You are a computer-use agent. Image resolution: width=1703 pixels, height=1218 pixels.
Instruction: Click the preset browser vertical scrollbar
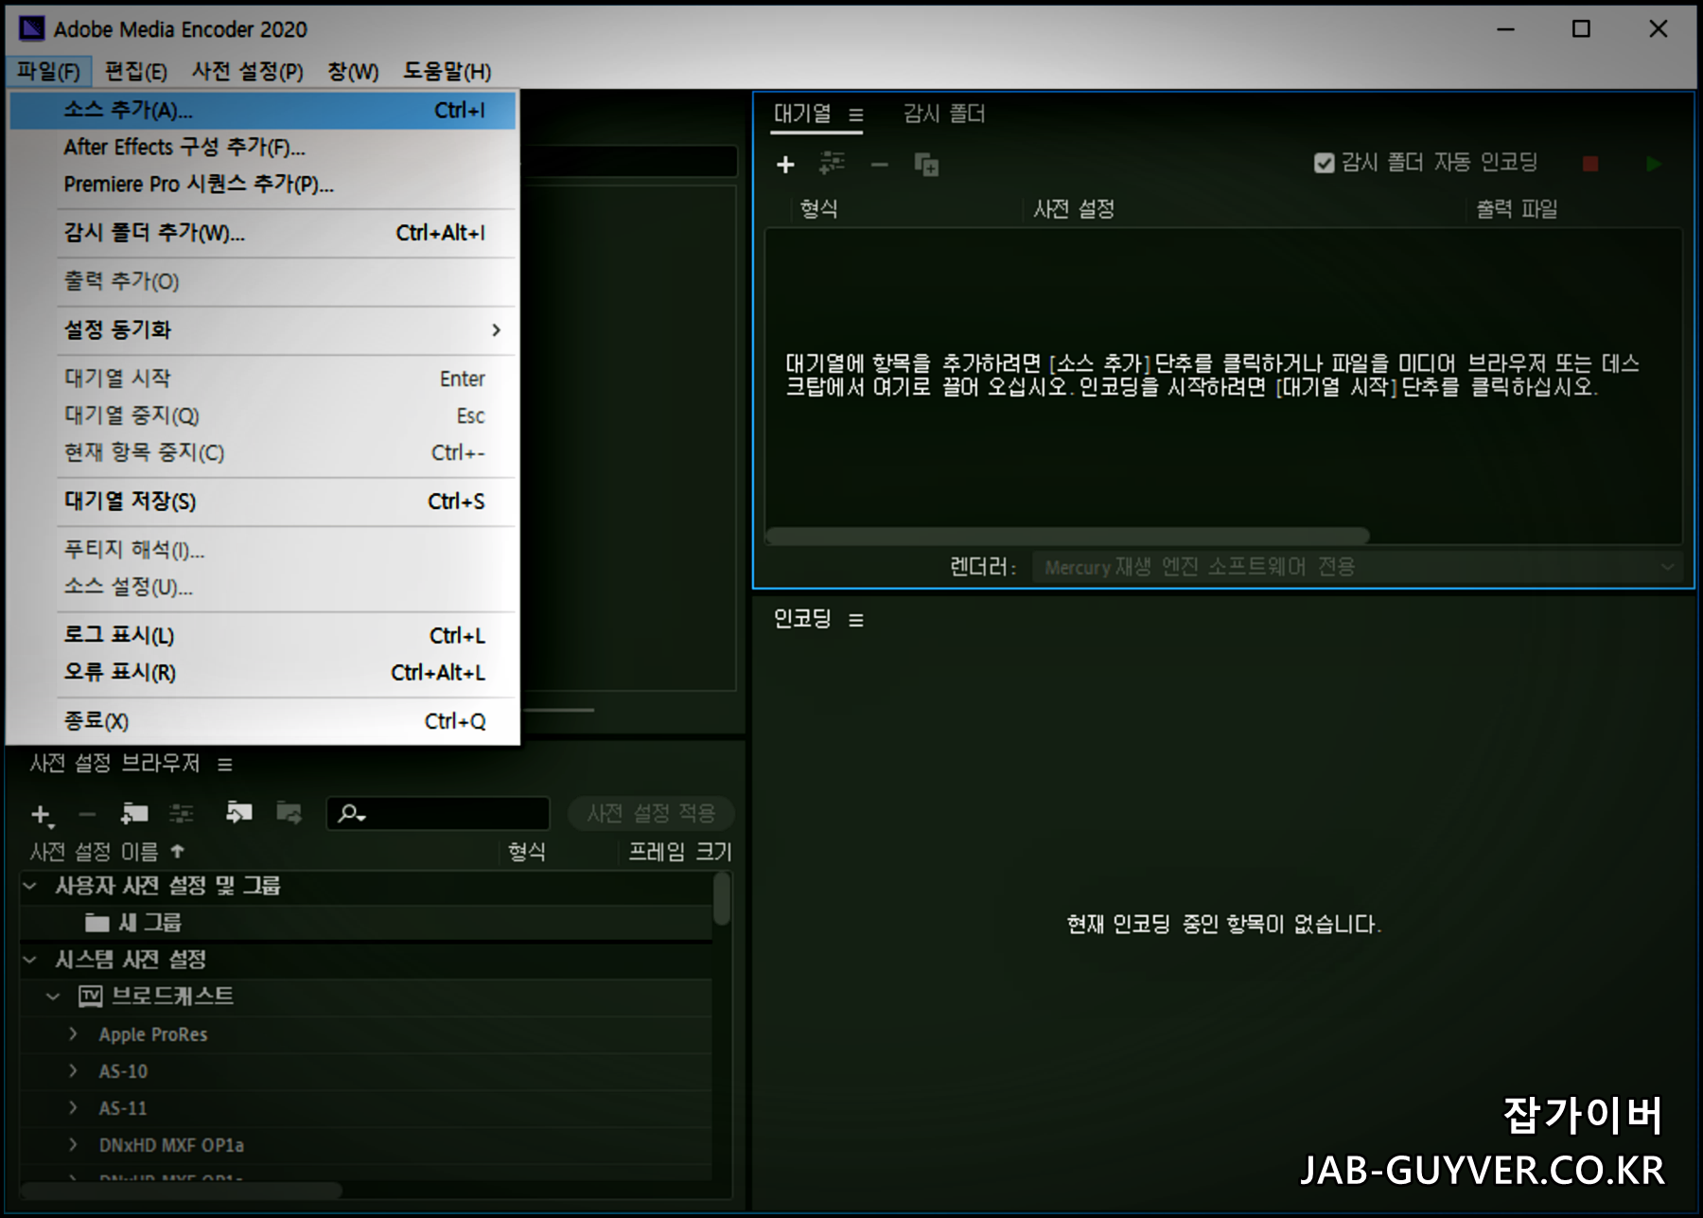click(x=722, y=898)
